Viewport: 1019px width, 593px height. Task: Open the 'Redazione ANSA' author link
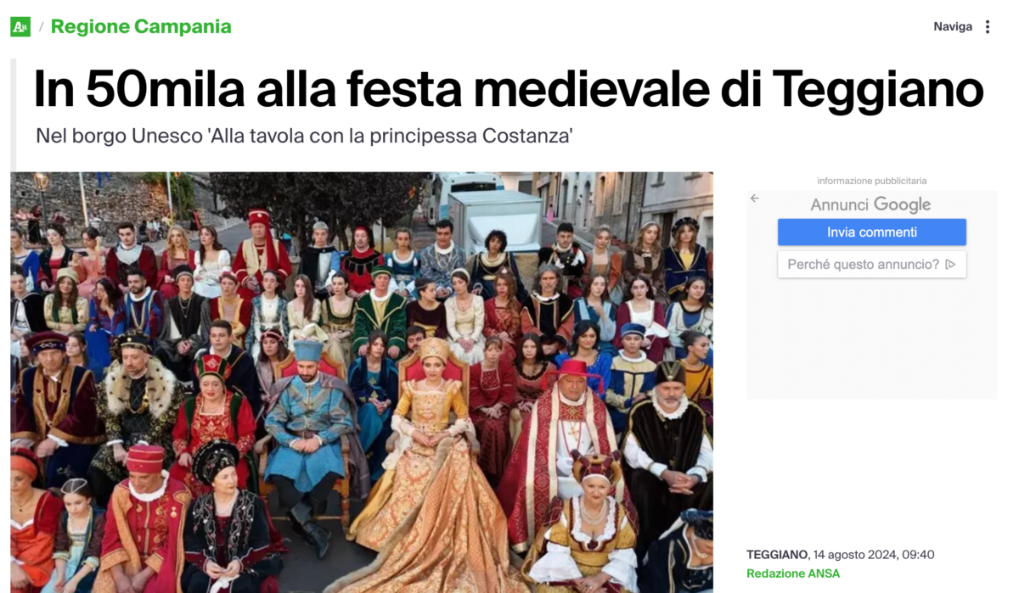click(x=793, y=573)
